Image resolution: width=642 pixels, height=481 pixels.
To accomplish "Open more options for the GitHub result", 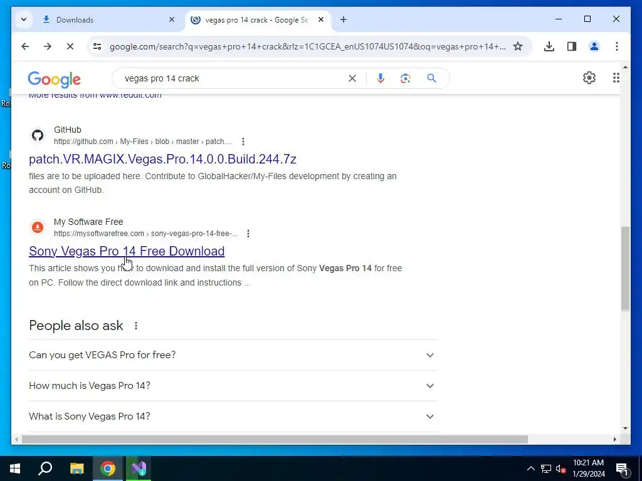I will click(243, 142).
